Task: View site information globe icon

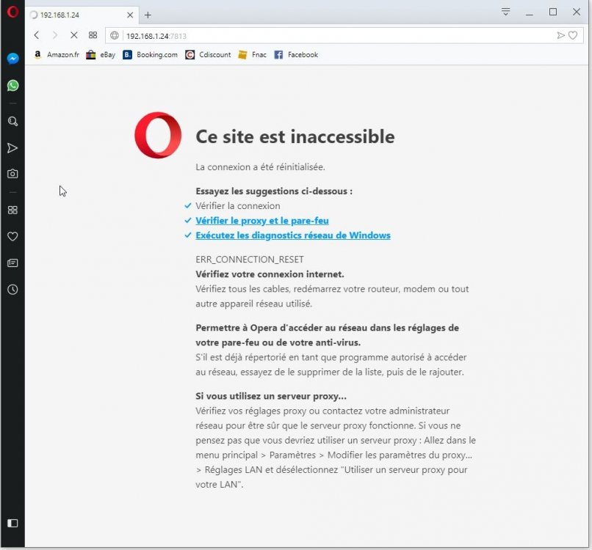Action: 115,35
